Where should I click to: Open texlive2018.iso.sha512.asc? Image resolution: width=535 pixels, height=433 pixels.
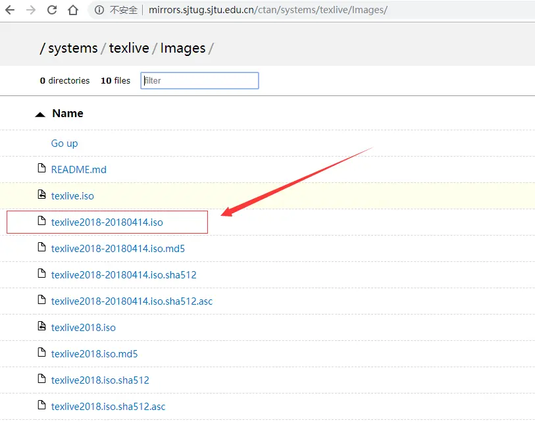(x=108, y=407)
